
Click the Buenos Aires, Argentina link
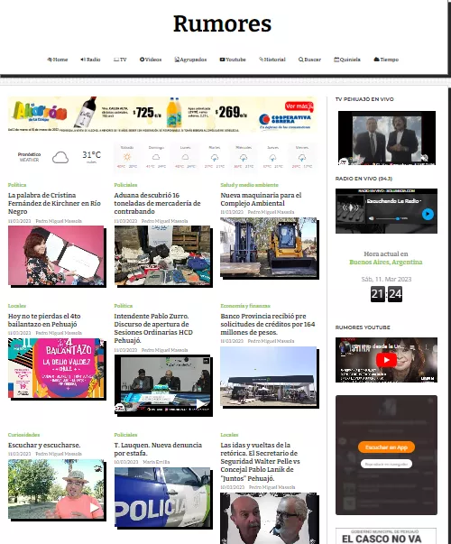pyautogui.click(x=386, y=262)
